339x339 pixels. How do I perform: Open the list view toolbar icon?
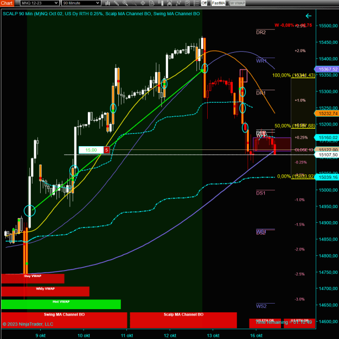[x=196, y=3]
